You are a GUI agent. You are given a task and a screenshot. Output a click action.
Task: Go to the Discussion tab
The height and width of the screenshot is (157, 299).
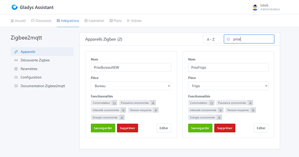click(x=41, y=21)
